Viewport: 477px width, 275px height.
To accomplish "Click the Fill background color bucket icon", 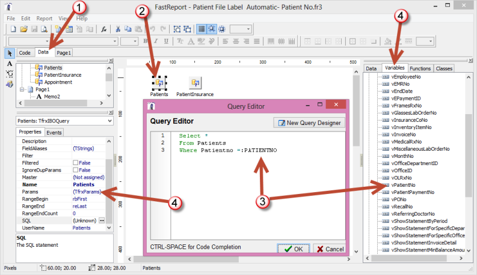I will [388, 41].
